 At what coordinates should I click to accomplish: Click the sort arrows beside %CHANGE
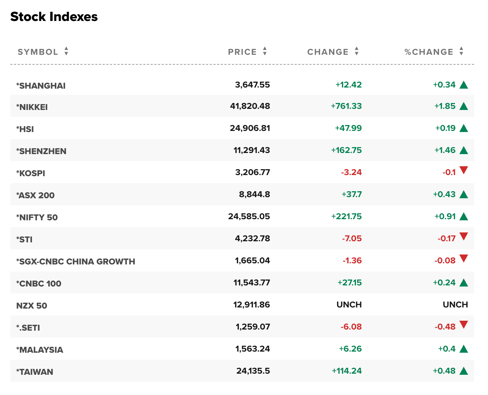[461, 51]
